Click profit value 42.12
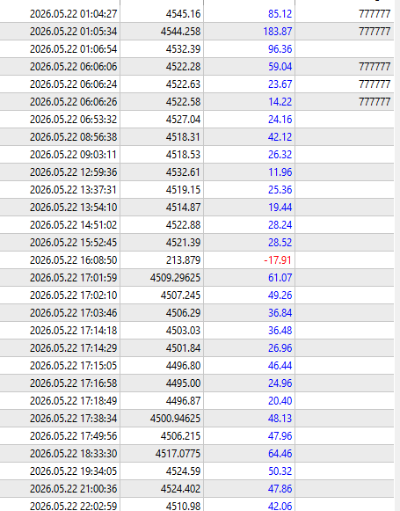Image resolution: width=400 pixels, height=511 pixels. pos(280,137)
